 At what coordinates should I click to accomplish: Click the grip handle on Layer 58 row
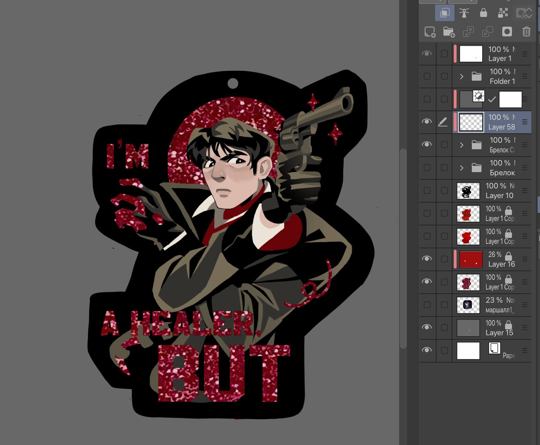pos(525,122)
